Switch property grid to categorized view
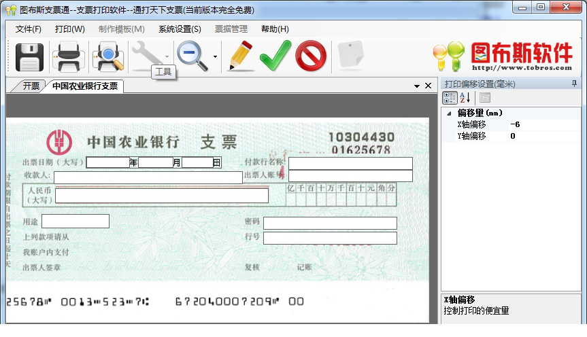Image resolution: width=587 pixels, height=337 pixels. click(450, 98)
